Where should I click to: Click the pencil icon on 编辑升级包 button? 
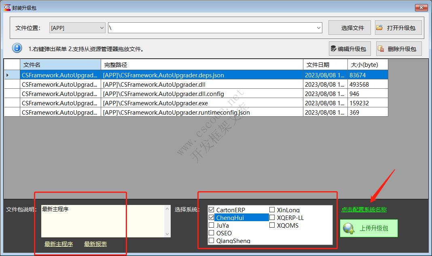click(x=334, y=48)
